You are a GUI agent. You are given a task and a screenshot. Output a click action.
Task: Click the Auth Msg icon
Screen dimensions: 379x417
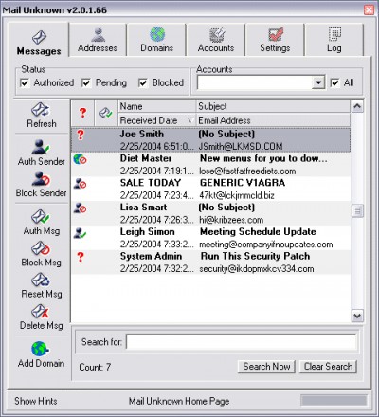(x=40, y=217)
